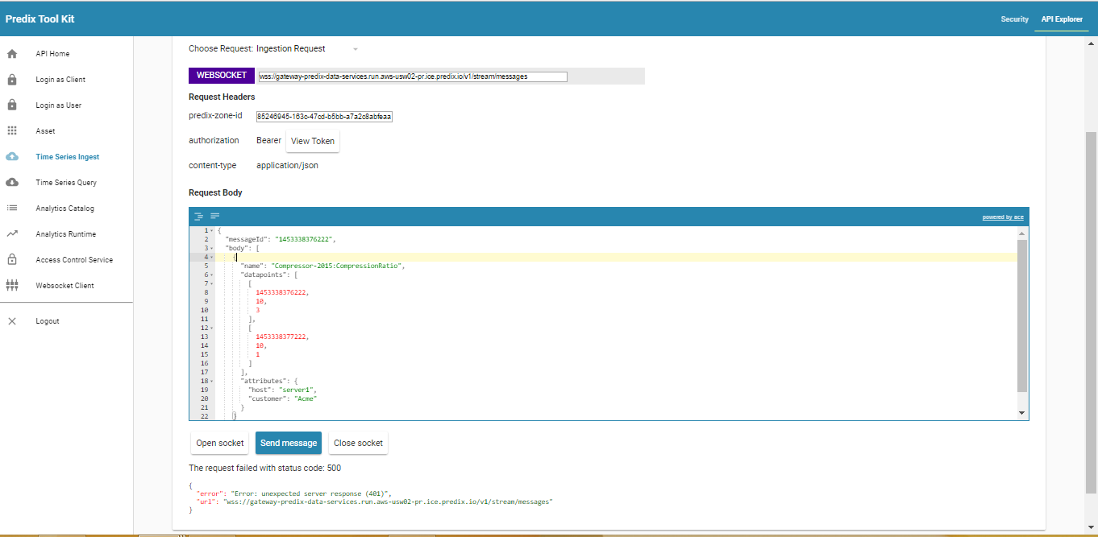Click the timestamp 1453338377222 on line 13
The height and width of the screenshot is (537, 1098).
[281, 337]
